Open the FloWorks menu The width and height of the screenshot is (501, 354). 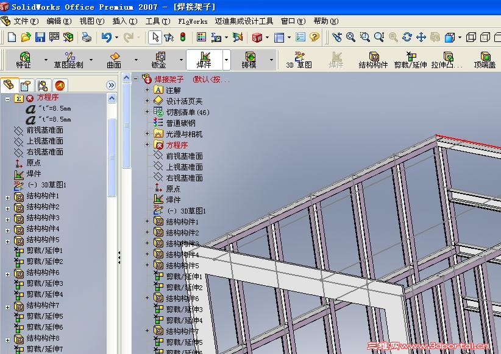[193, 21]
